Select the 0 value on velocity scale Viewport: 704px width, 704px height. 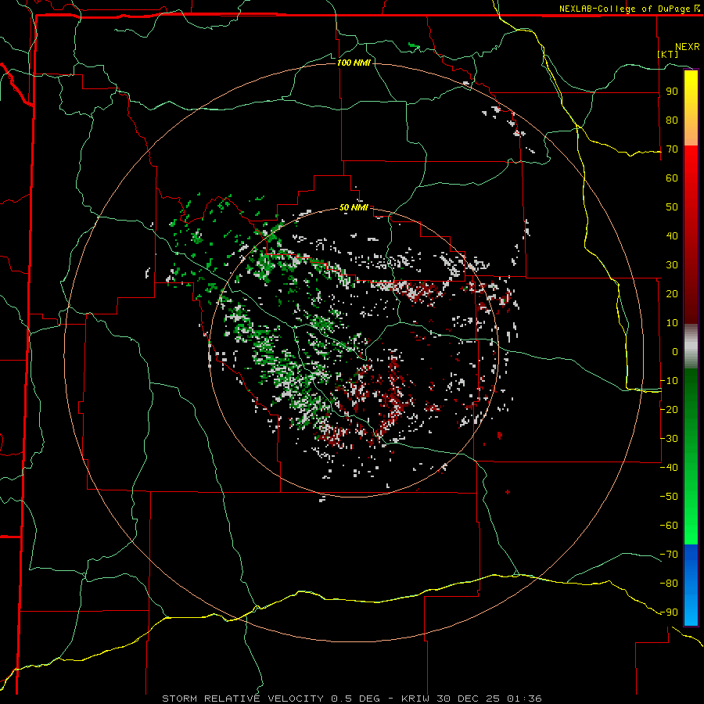[675, 351]
